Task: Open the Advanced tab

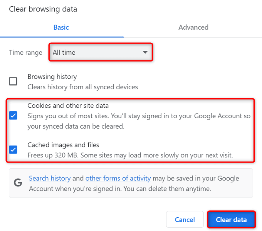Action: coord(193,27)
